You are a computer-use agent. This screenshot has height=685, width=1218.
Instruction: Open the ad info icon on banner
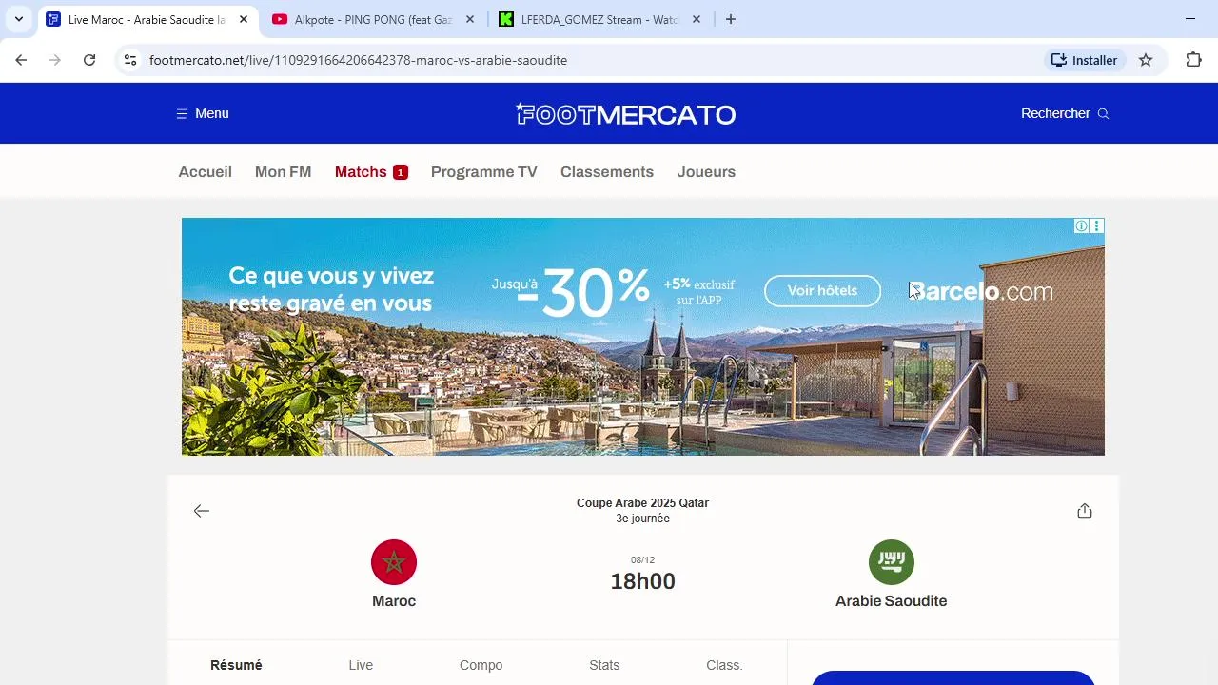(x=1081, y=226)
